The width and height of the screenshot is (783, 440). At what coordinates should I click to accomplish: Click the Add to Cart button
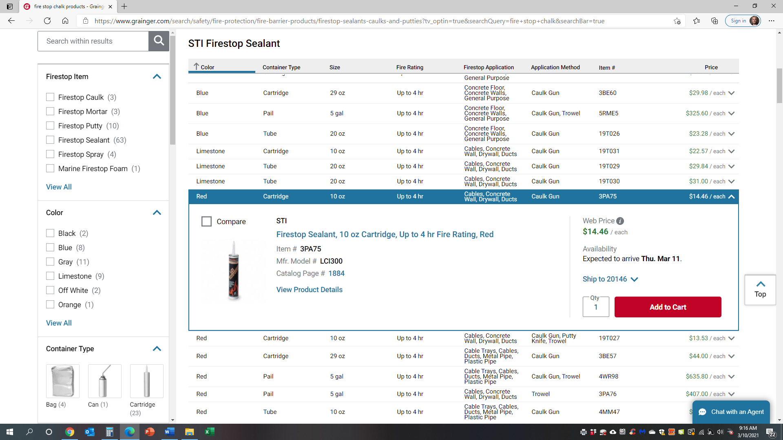coord(668,307)
